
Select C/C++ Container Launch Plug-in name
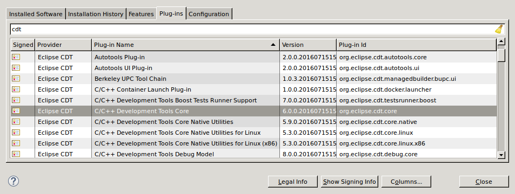143,89
